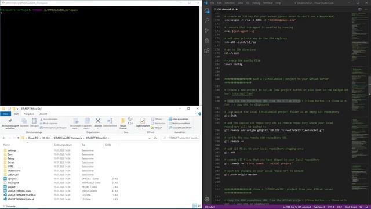Open the Manage gear in VS Code activity bar

click(x=207, y=199)
